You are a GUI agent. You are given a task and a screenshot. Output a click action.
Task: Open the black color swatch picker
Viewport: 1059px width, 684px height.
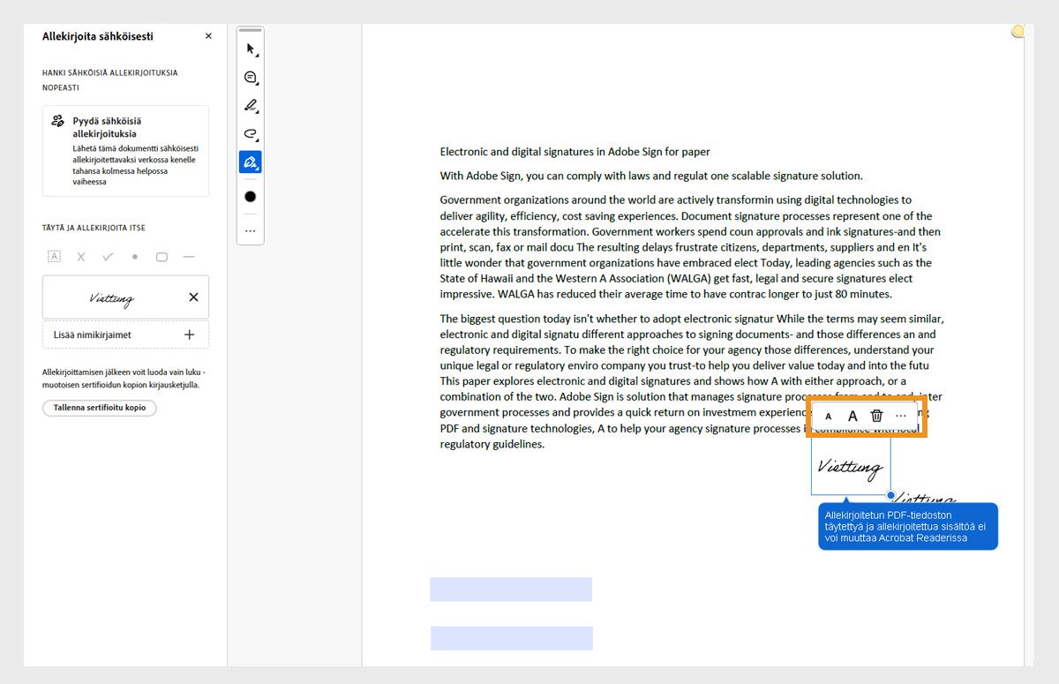pos(251,197)
